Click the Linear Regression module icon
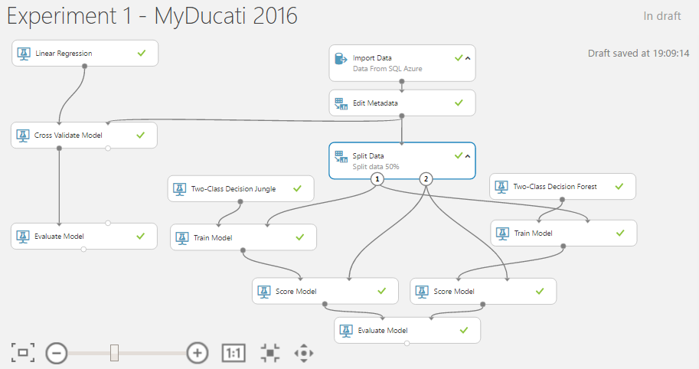 coord(24,54)
